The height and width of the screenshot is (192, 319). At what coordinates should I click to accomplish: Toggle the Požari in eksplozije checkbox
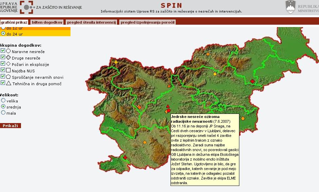pyautogui.click(x=3, y=64)
